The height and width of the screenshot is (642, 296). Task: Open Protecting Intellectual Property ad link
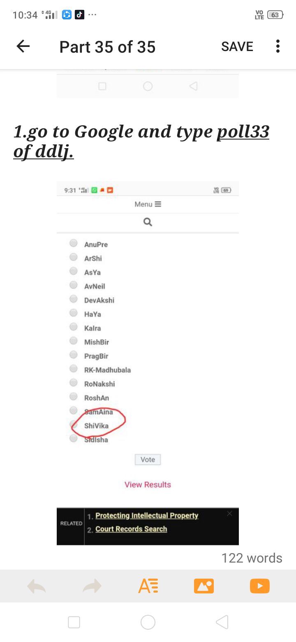coord(147,515)
